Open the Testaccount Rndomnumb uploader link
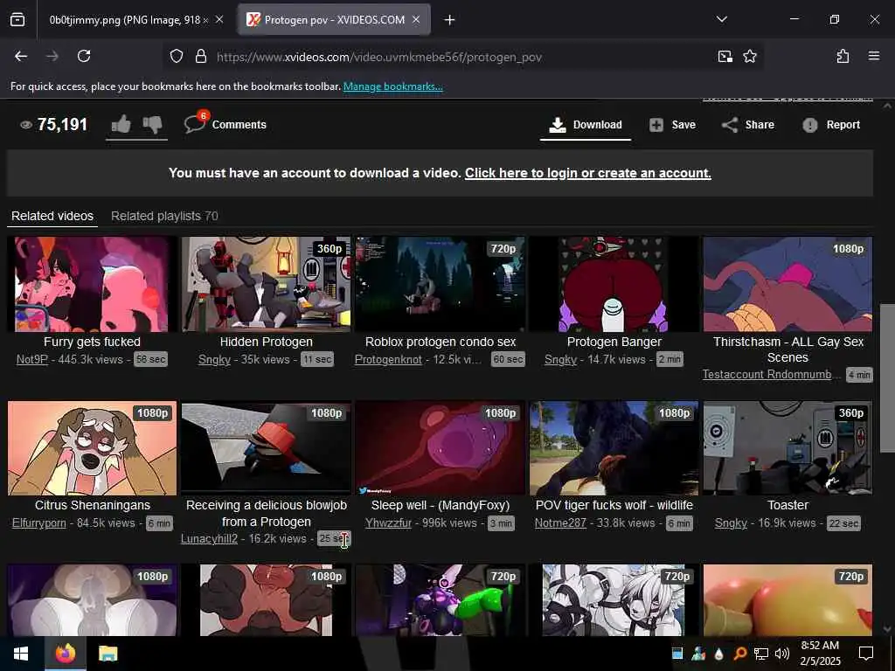 coord(767,374)
